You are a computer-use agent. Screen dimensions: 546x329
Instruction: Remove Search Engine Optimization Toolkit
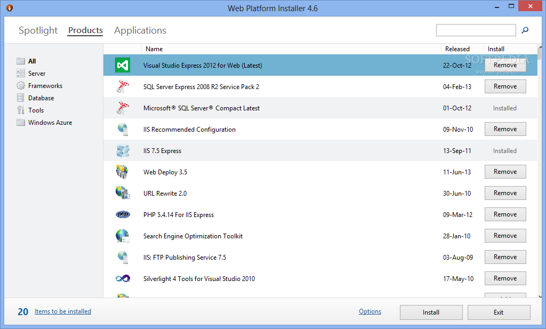(505, 236)
